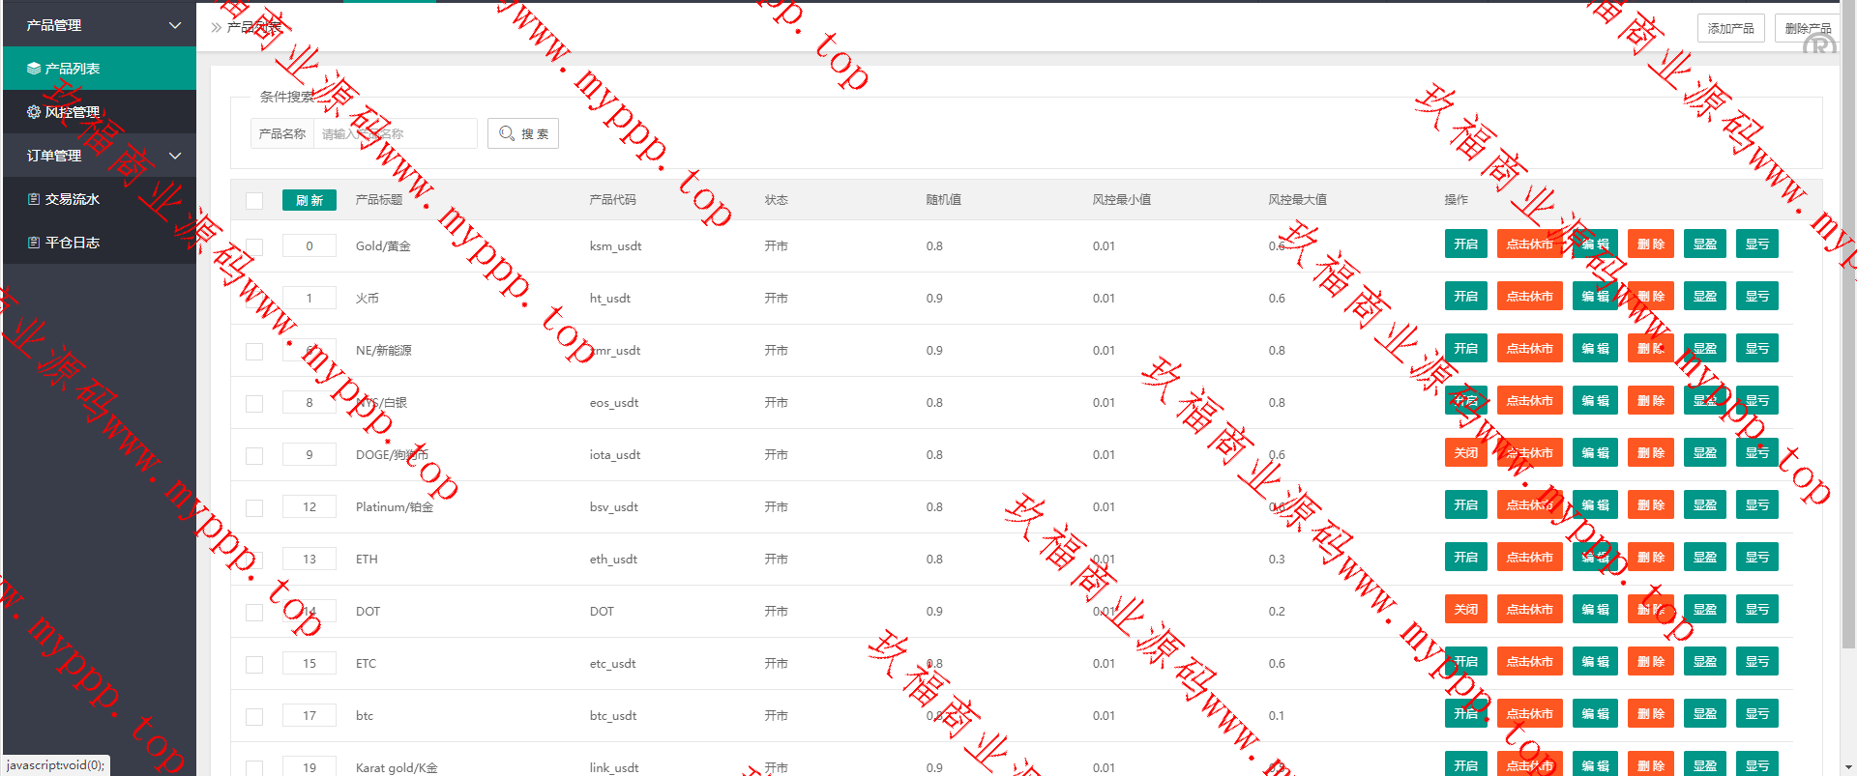Check the Gold/黄金 row checkbox
The image size is (1857, 776).
(x=254, y=246)
